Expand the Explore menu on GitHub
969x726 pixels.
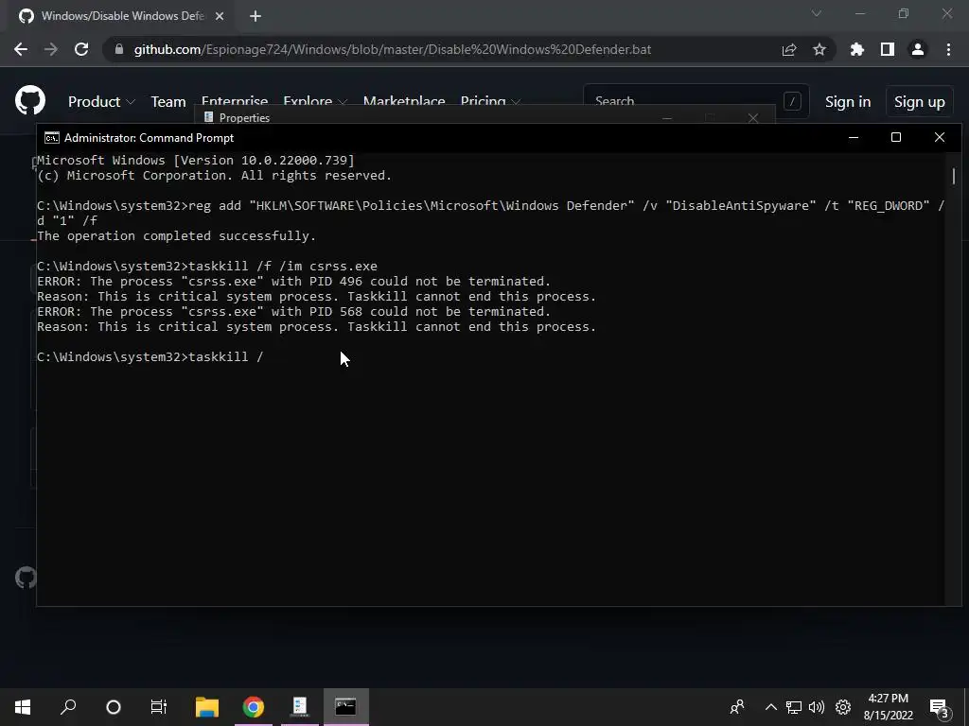tap(315, 100)
